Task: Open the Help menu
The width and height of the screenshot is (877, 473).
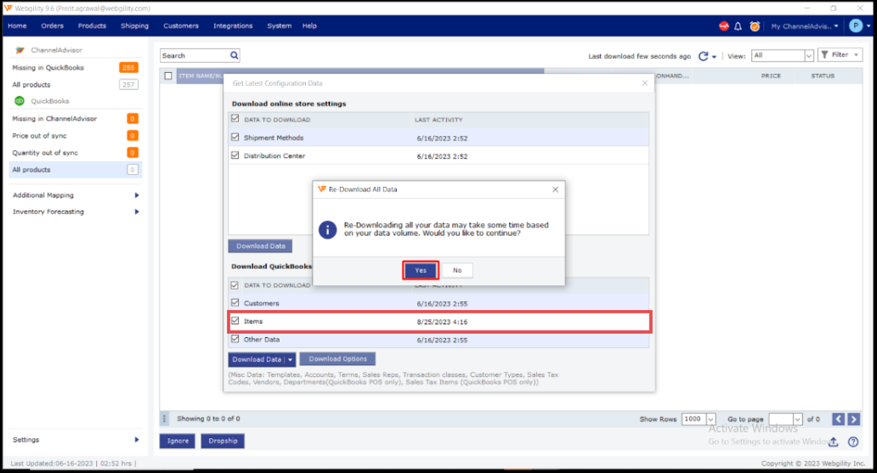Action: [309, 25]
